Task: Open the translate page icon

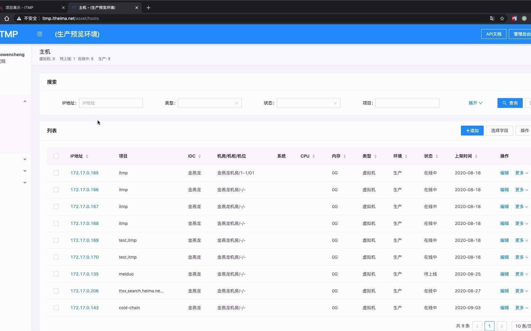Action: click(492, 18)
